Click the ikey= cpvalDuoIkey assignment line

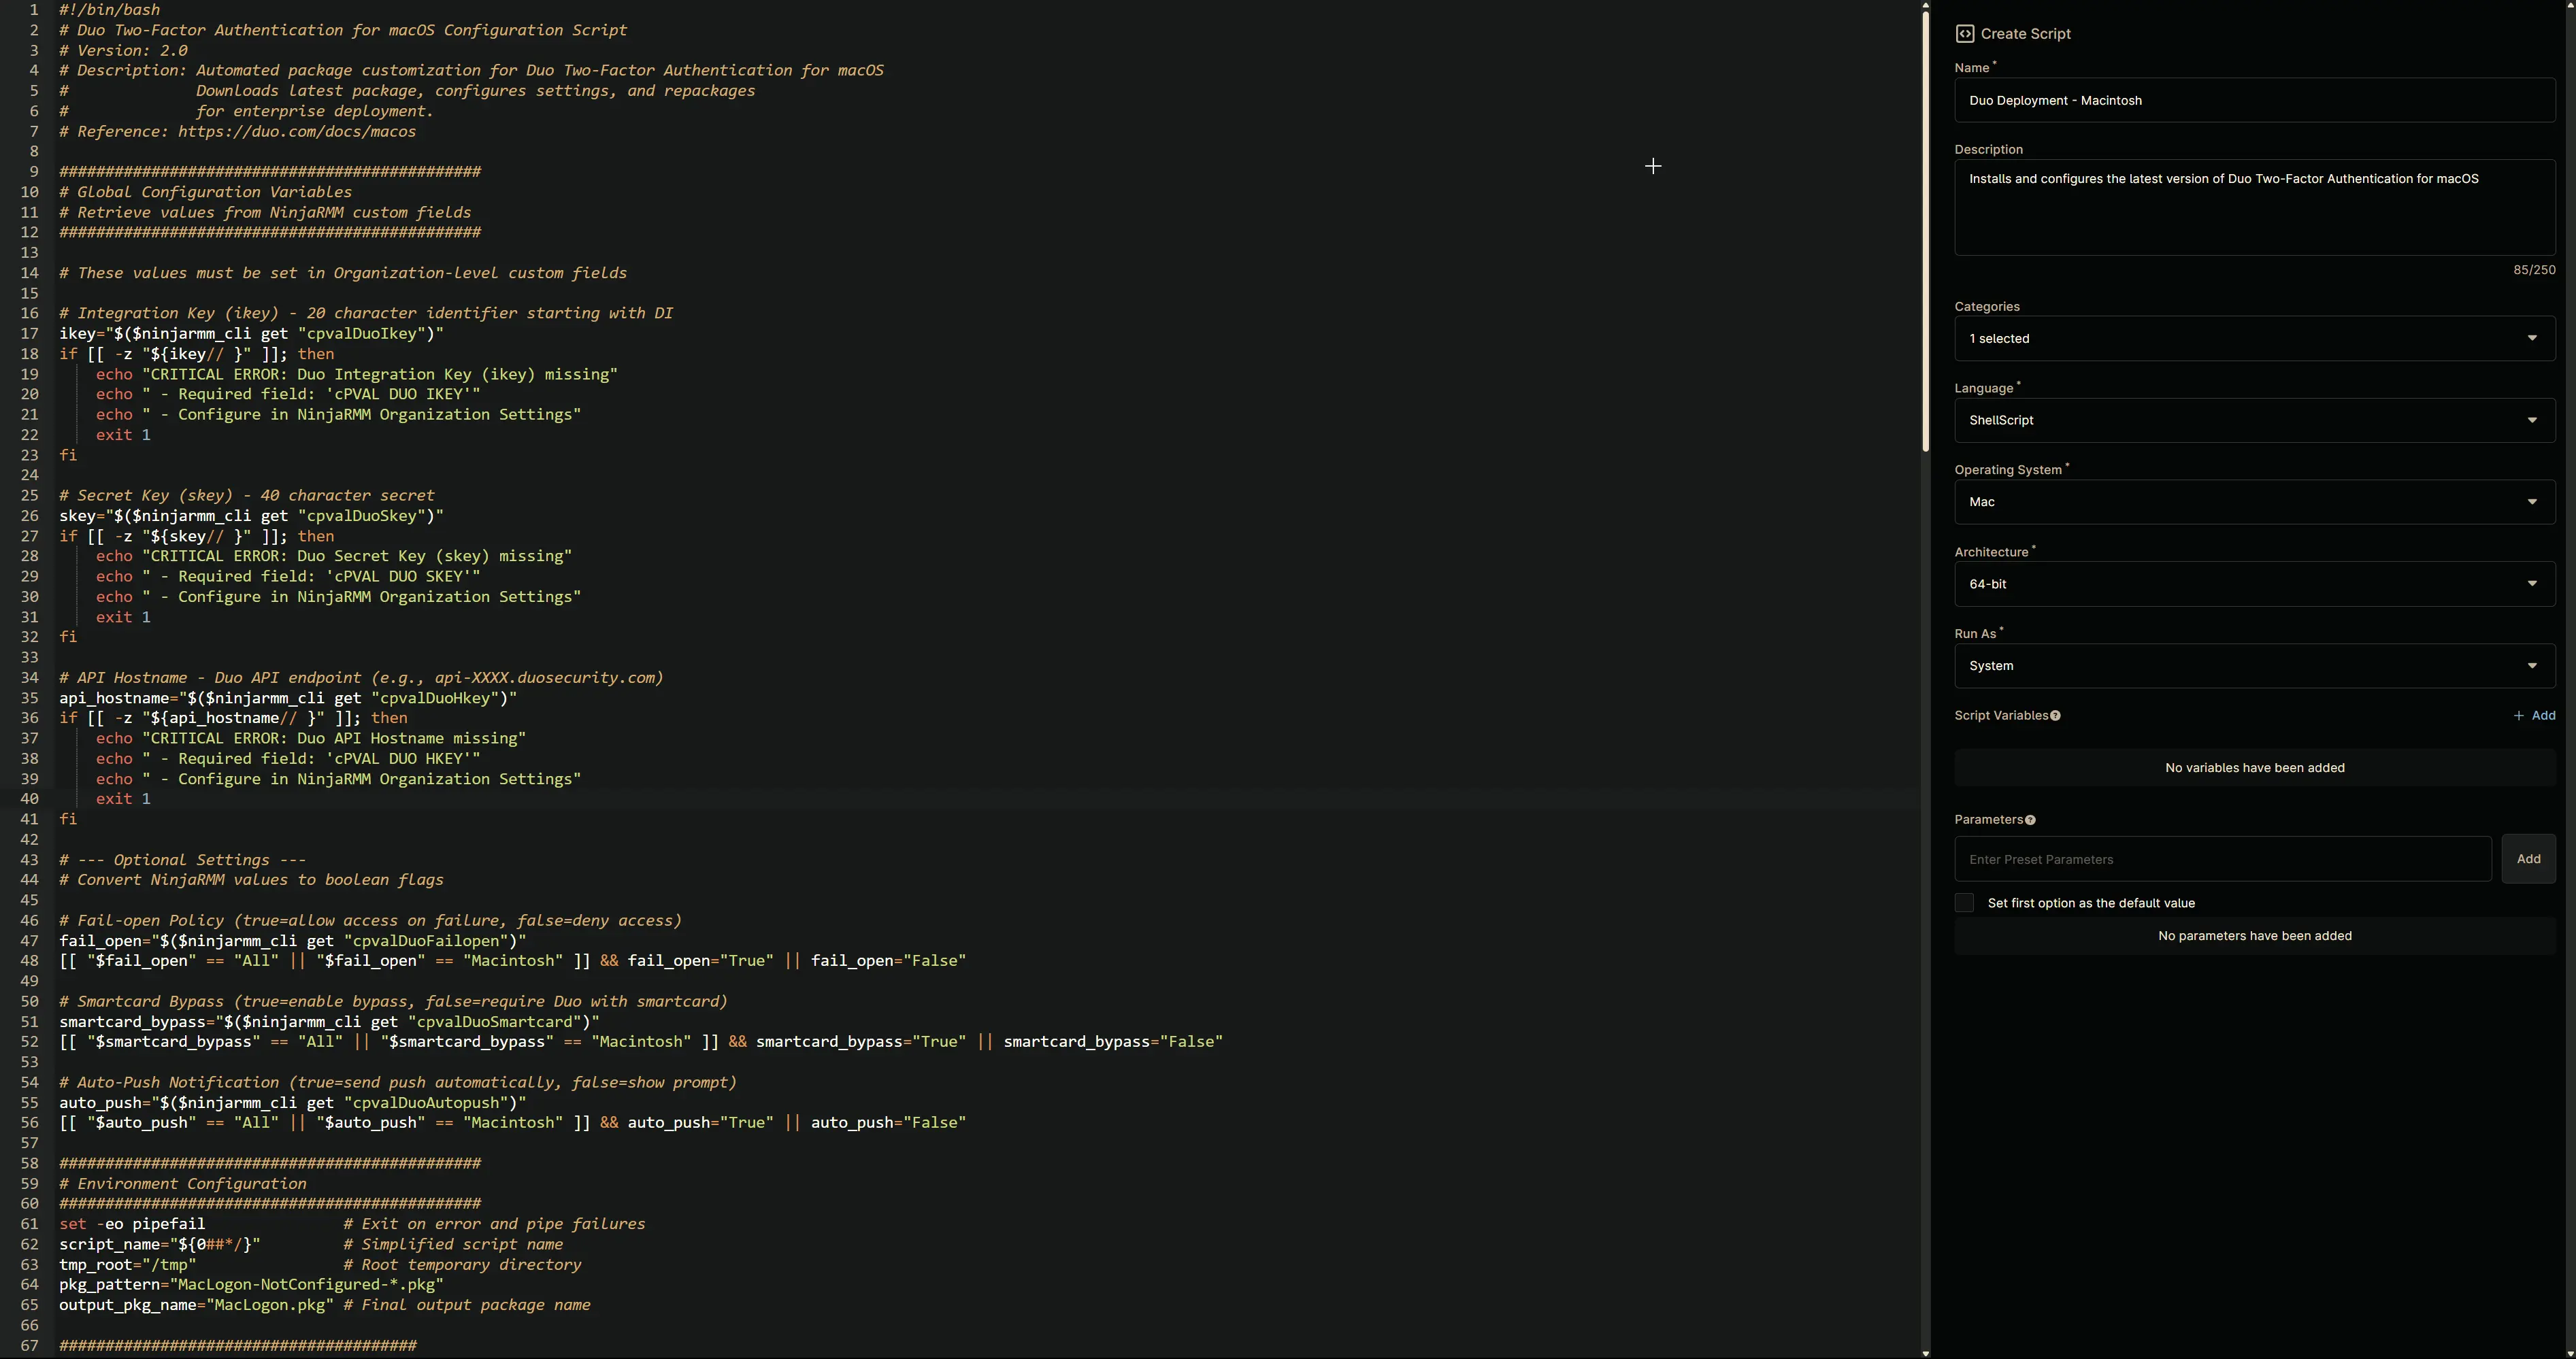pos(251,334)
